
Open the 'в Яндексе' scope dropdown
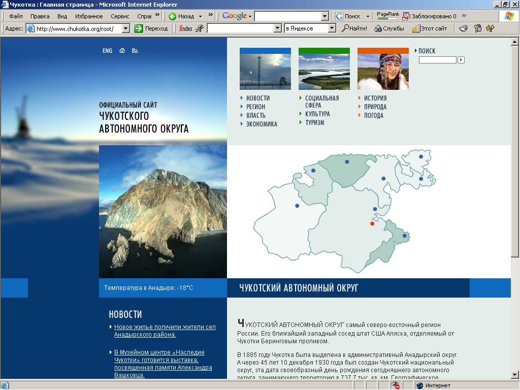point(332,28)
